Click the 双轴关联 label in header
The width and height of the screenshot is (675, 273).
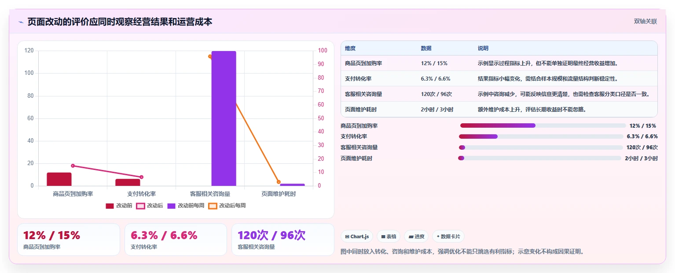646,22
